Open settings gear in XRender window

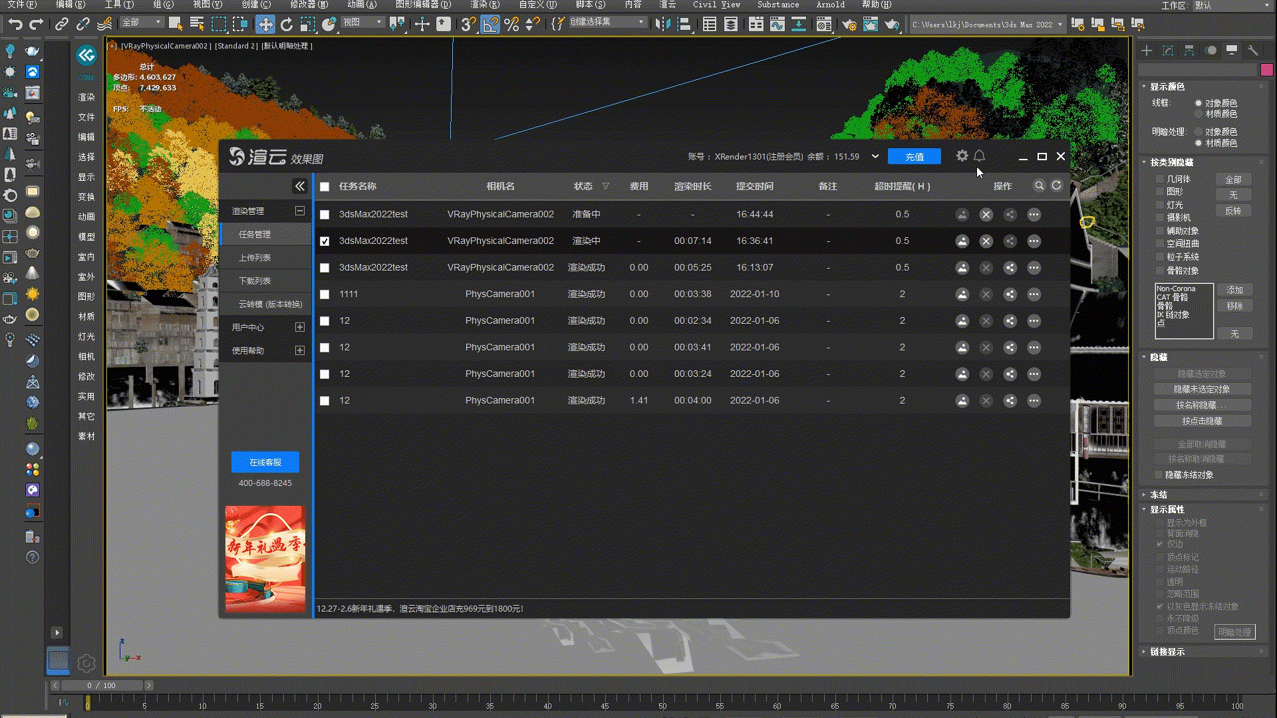[962, 156]
